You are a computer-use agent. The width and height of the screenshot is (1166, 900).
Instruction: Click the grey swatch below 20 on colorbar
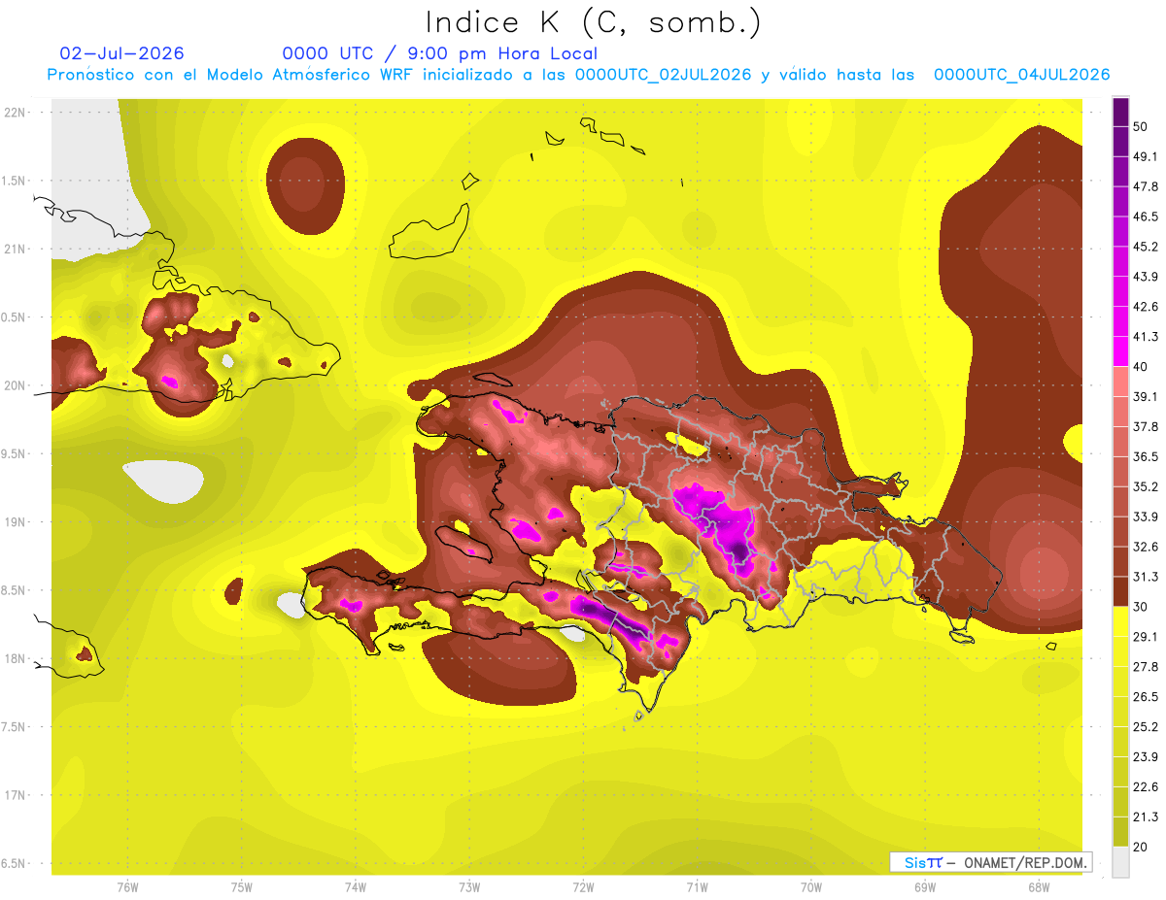click(x=1120, y=862)
